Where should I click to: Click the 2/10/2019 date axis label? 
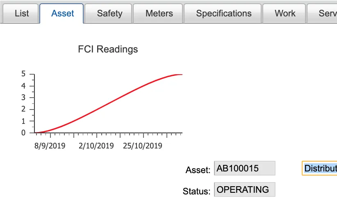click(x=97, y=146)
